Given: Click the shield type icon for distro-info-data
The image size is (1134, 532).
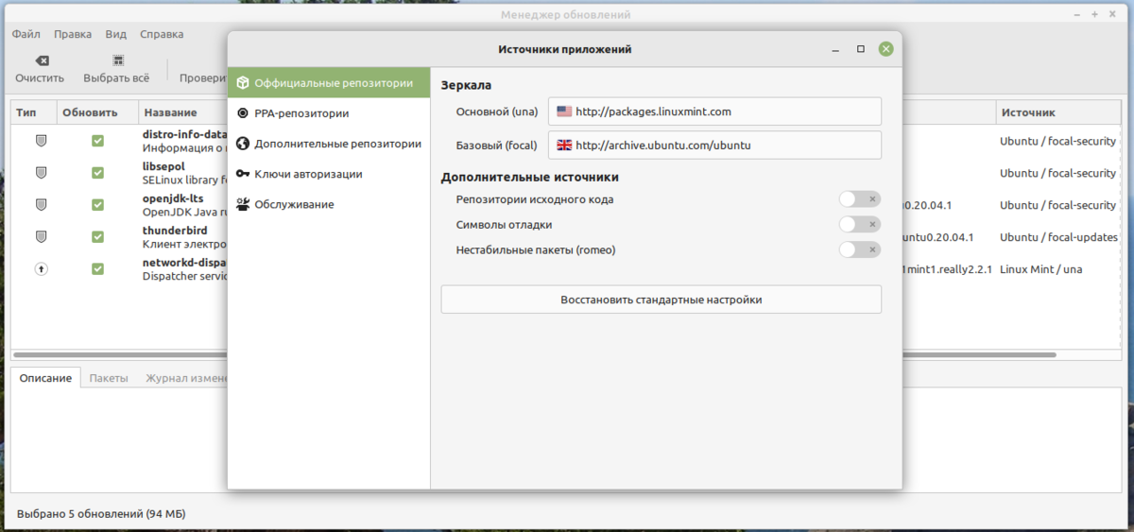Looking at the screenshot, I should pyautogui.click(x=41, y=141).
